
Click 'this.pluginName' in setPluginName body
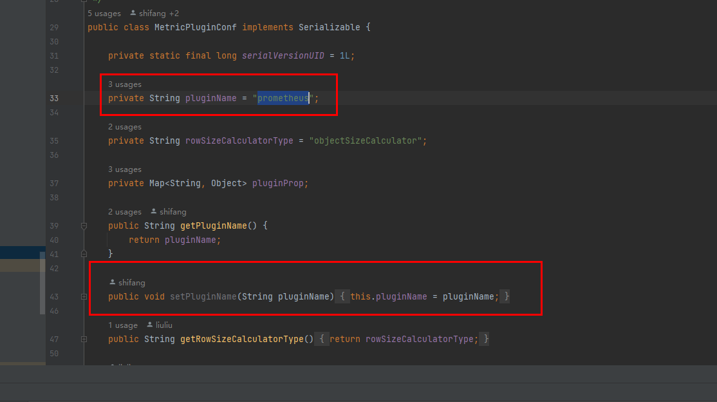389,297
